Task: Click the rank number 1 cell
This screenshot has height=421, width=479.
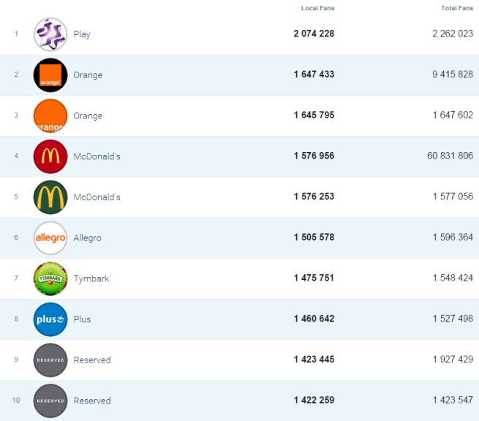Action: coord(15,34)
